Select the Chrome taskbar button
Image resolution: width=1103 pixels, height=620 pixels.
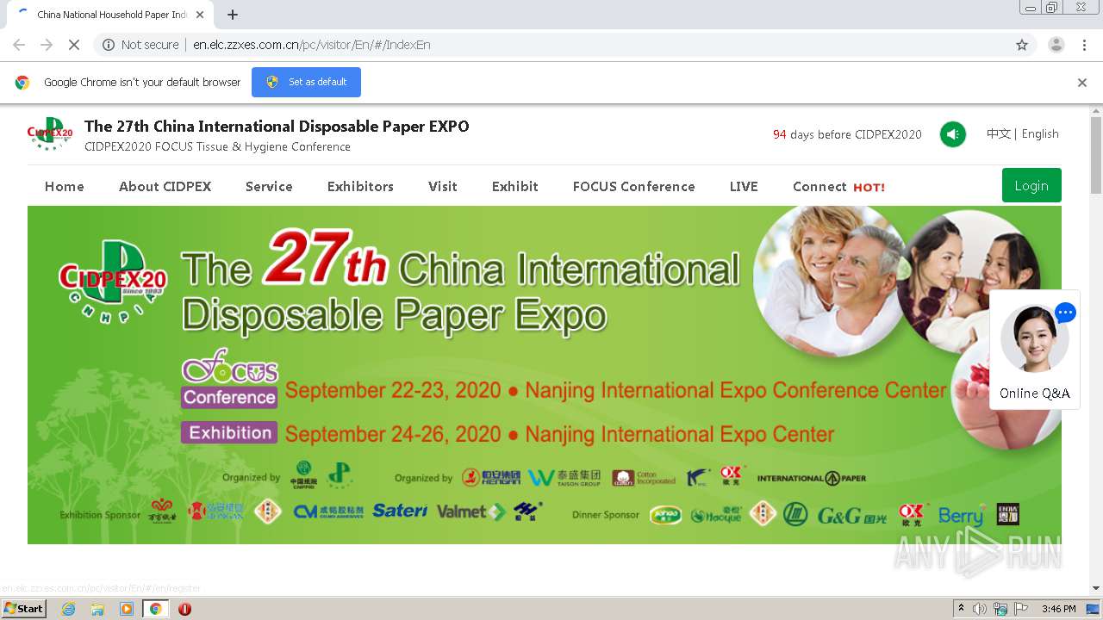(156, 609)
